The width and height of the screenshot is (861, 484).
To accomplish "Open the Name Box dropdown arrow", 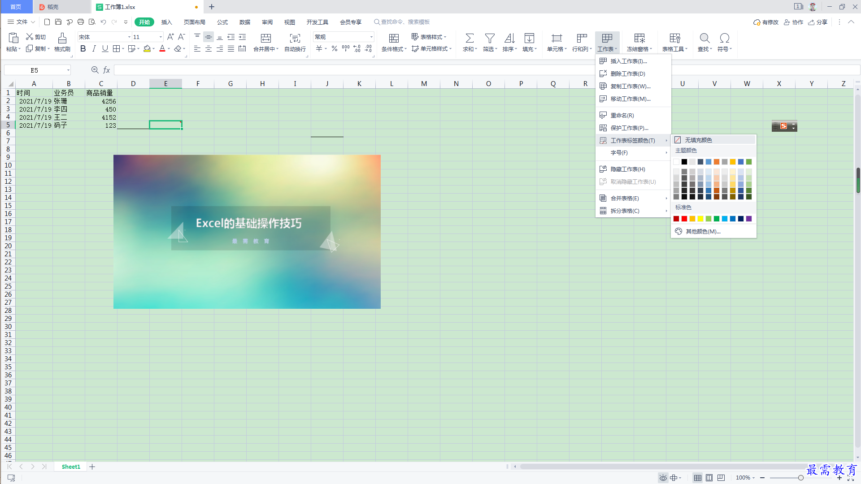I will pos(68,70).
